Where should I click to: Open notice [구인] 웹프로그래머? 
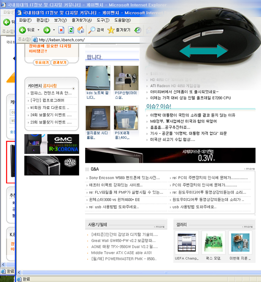pos(47,100)
